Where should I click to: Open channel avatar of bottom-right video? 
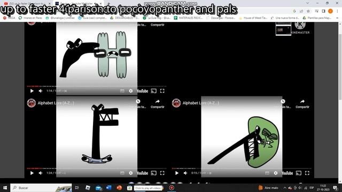(x=176, y=103)
